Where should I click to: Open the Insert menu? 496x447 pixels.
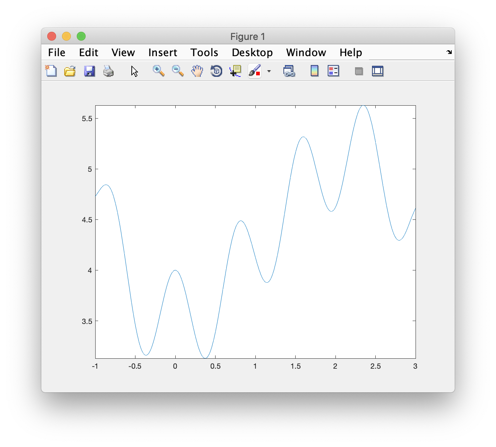(163, 52)
